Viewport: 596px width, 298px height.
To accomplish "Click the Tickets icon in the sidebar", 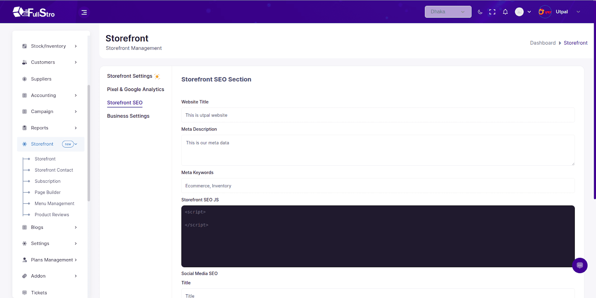I will 25,293.
